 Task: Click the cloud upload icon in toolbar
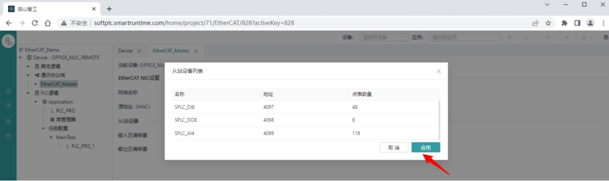tap(548, 37)
